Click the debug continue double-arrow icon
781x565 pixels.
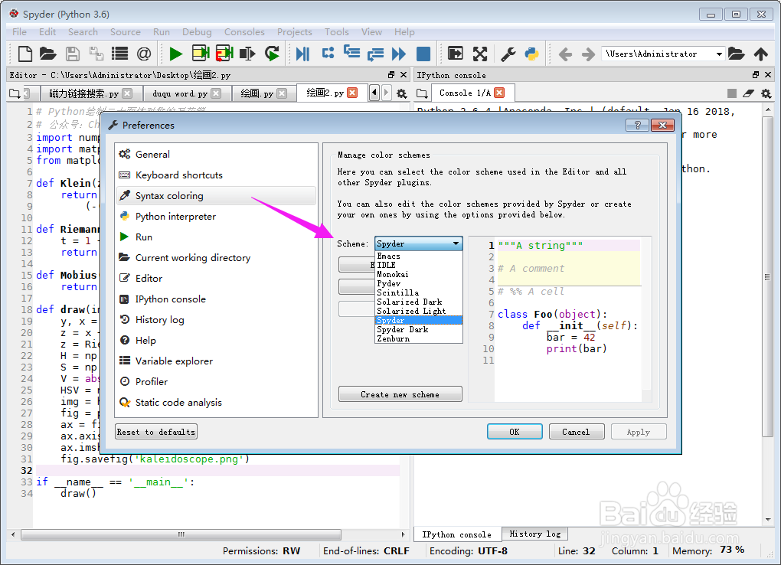pos(399,54)
